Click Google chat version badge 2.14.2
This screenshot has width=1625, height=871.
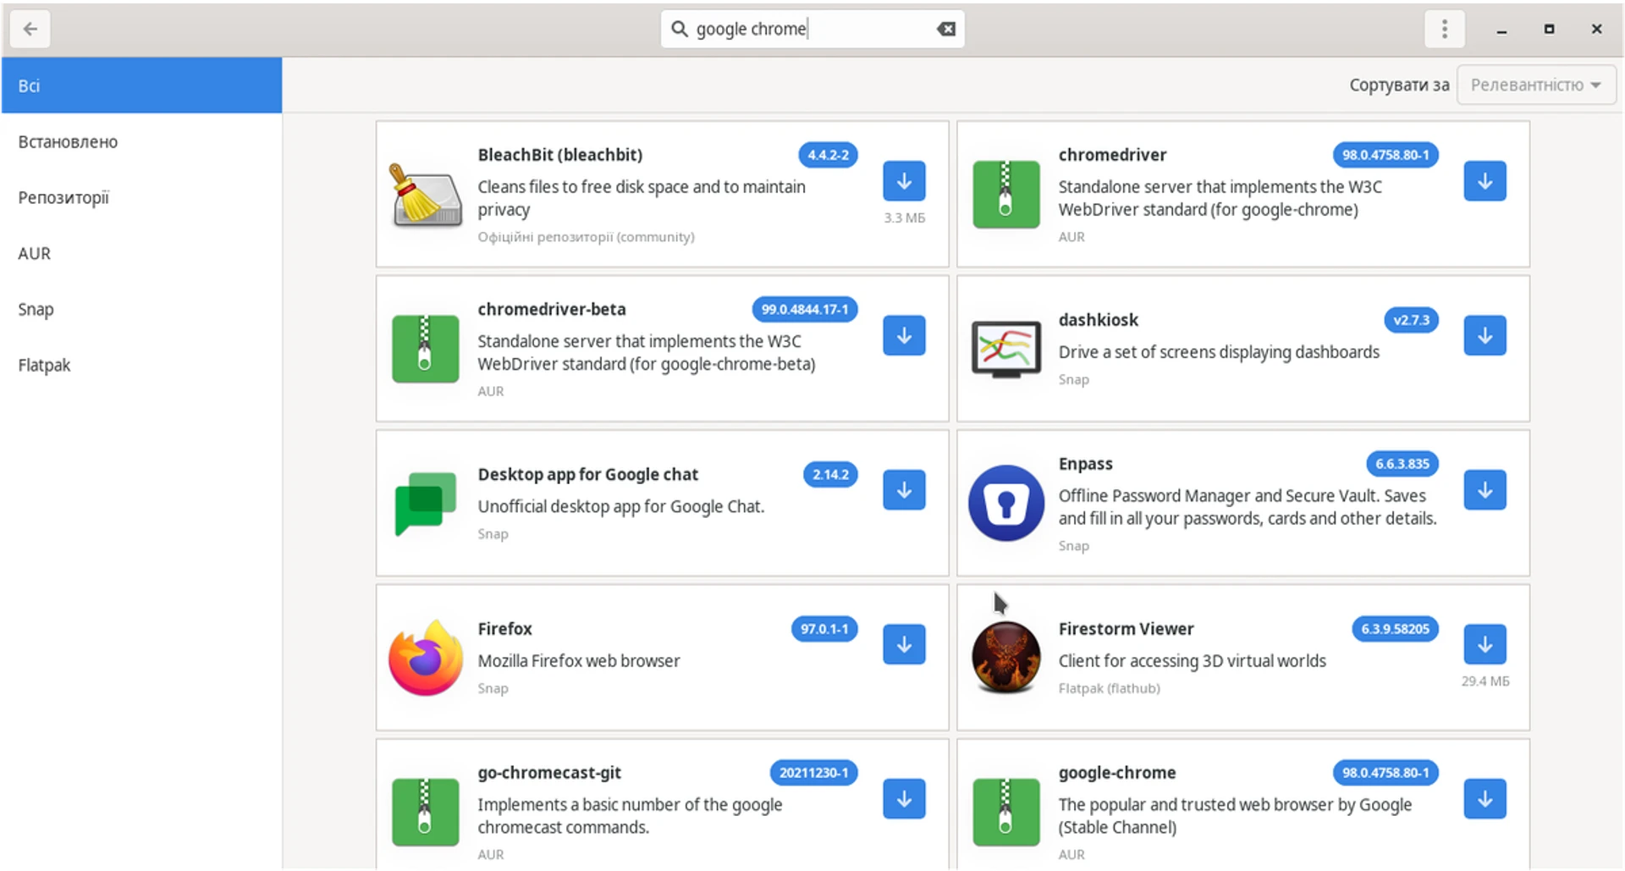[830, 474]
